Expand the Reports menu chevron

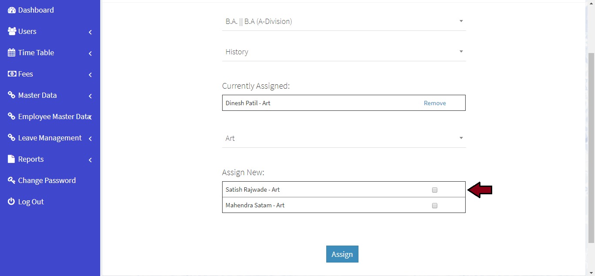click(90, 160)
